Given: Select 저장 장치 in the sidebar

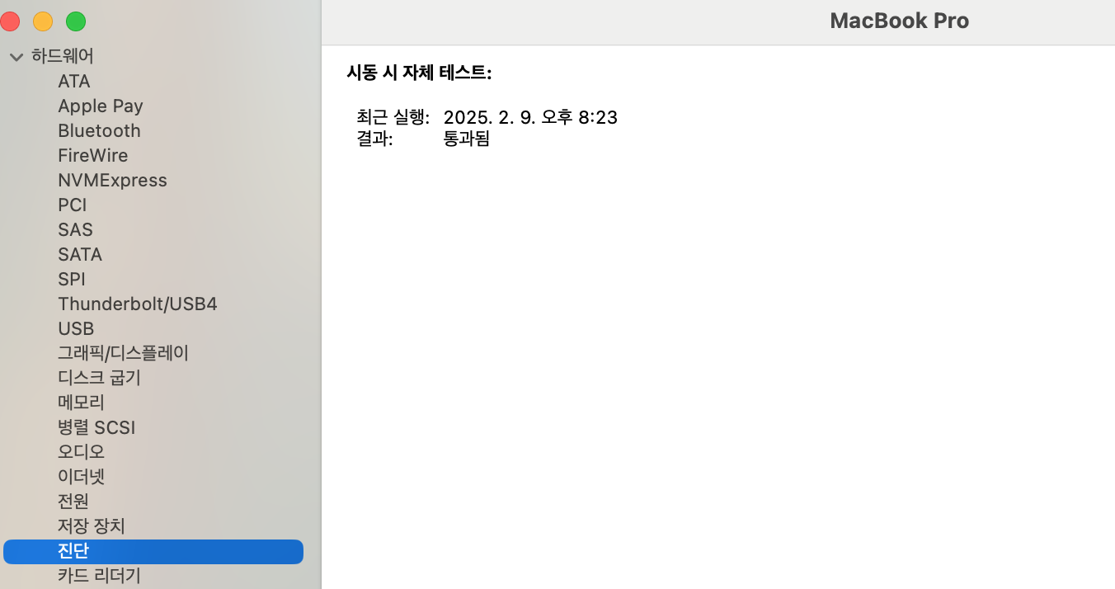Looking at the screenshot, I should 92,526.
